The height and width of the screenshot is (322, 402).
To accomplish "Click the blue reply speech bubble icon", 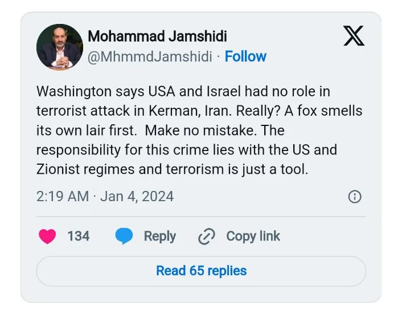I will [x=124, y=237].
